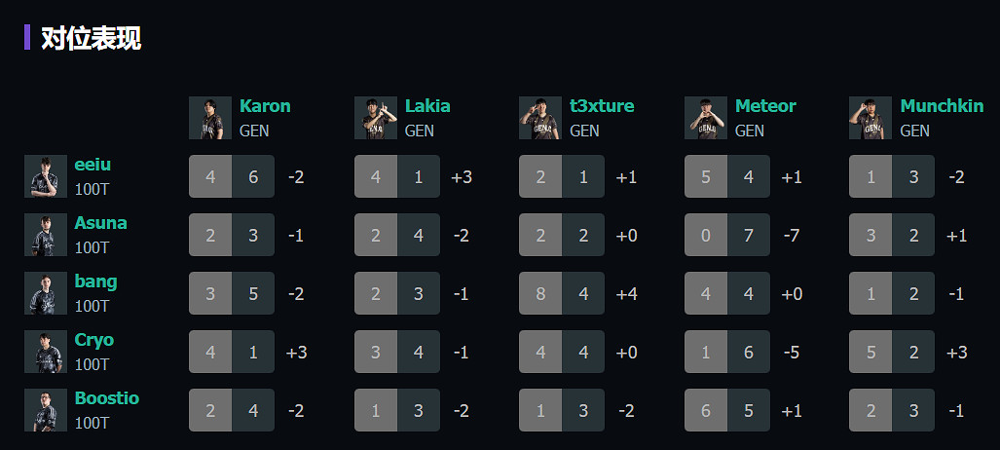Image resolution: width=1000 pixels, height=450 pixels.
Task: Click bang's player portrait photo
Action: (x=46, y=293)
